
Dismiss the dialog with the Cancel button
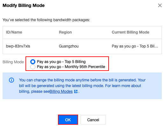pyautogui.click(x=93, y=120)
